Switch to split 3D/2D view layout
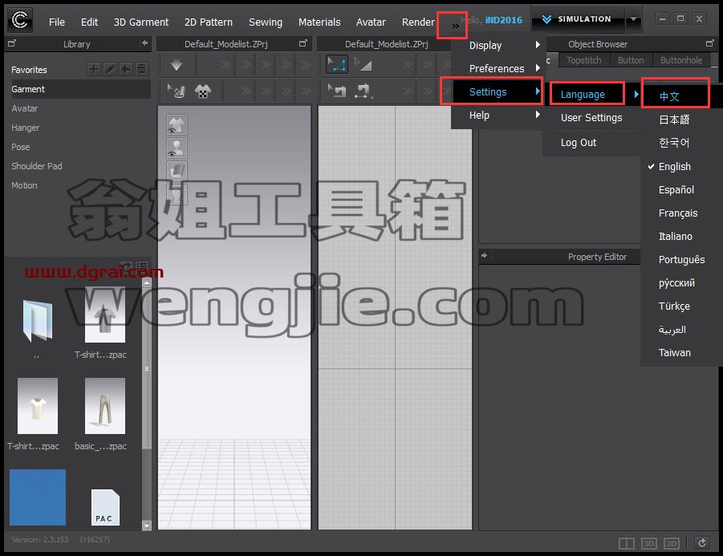Viewport: 723px width, 556px height. point(626,543)
